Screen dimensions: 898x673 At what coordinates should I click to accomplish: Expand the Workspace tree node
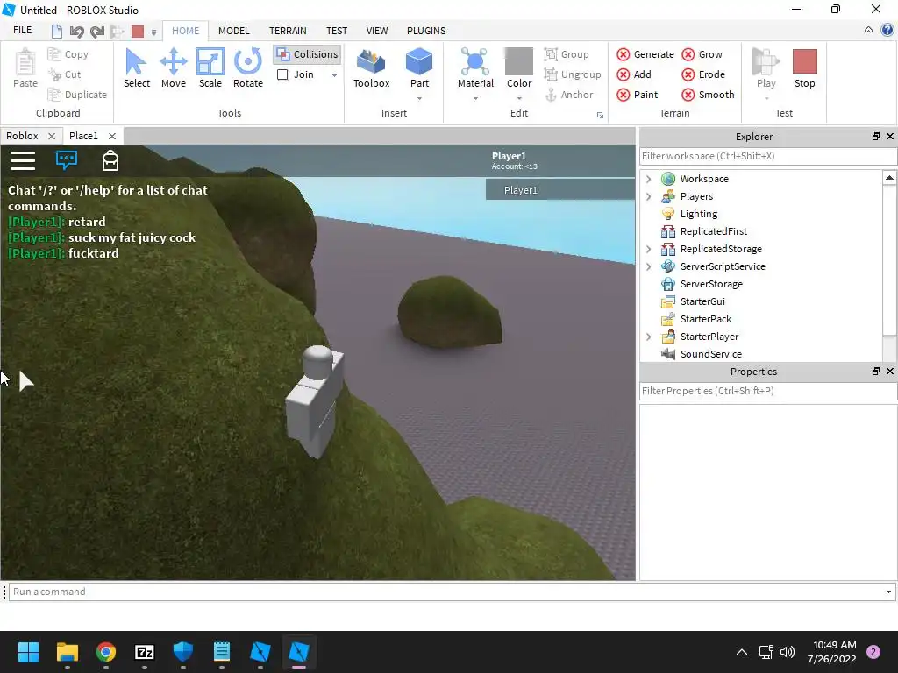(x=648, y=179)
